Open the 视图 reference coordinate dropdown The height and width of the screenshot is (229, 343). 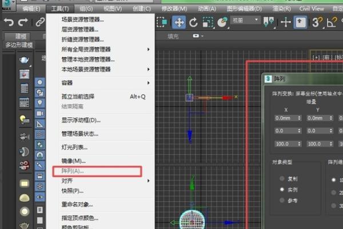coord(245,21)
